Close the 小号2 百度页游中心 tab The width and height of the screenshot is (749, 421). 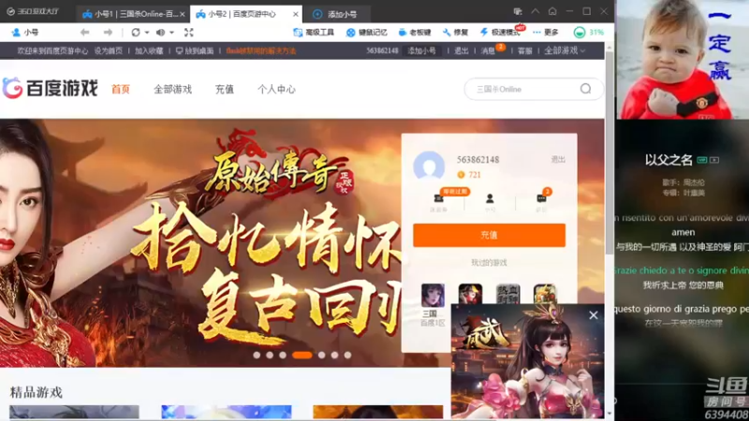[x=296, y=14]
